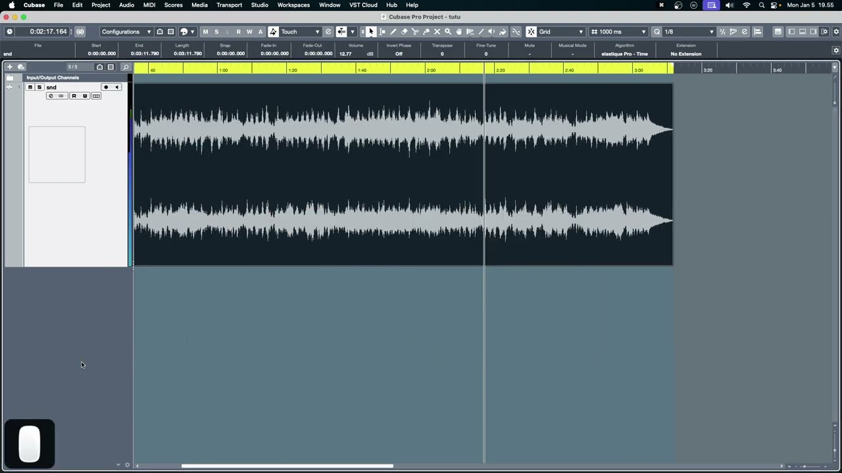Click the time display 0:02:17.164
842x473 pixels.
coord(49,32)
